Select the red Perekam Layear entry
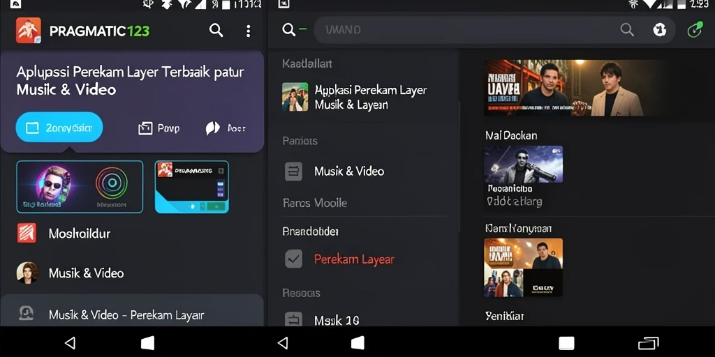Viewport: 715px width, 357px height. (354, 259)
